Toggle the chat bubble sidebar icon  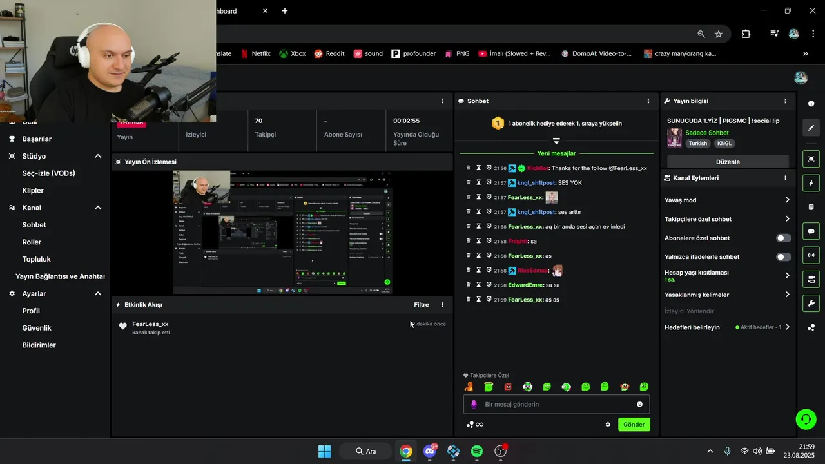point(811,231)
